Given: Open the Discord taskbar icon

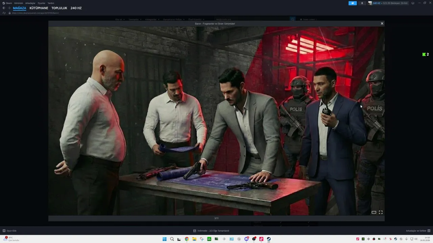Looking at the screenshot, I should click(246, 239).
